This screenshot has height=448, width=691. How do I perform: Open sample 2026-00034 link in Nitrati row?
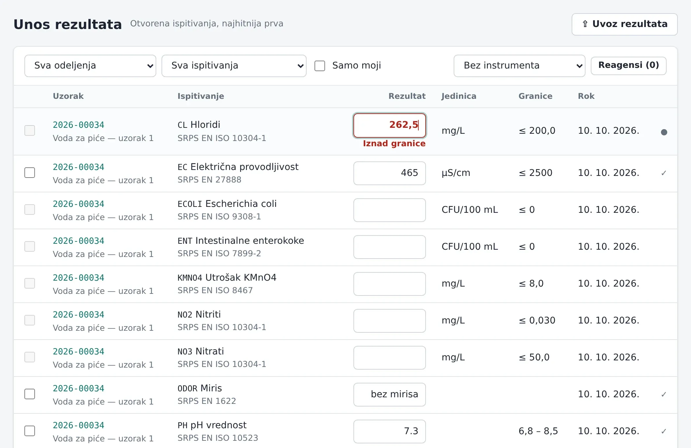click(x=78, y=352)
